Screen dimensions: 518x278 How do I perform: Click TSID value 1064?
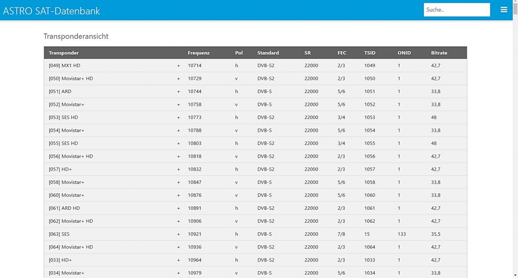(370, 247)
